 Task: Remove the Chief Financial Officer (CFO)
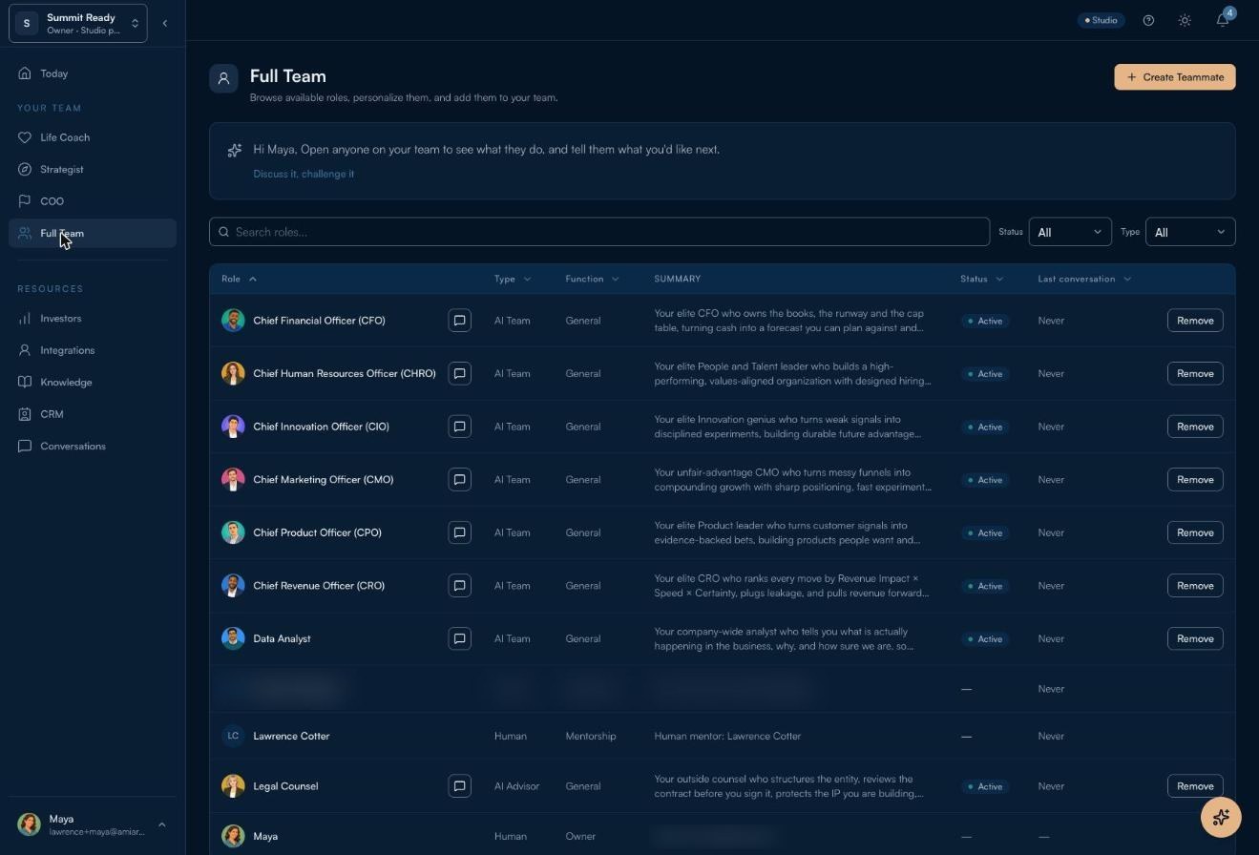pyautogui.click(x=1195, y=321)
